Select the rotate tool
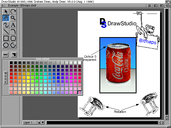The image size is (171, 128). 13,11
